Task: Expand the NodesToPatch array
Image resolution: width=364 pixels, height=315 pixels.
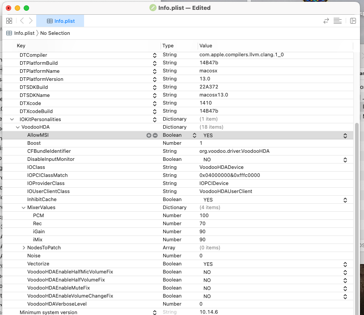Action: 24,248
